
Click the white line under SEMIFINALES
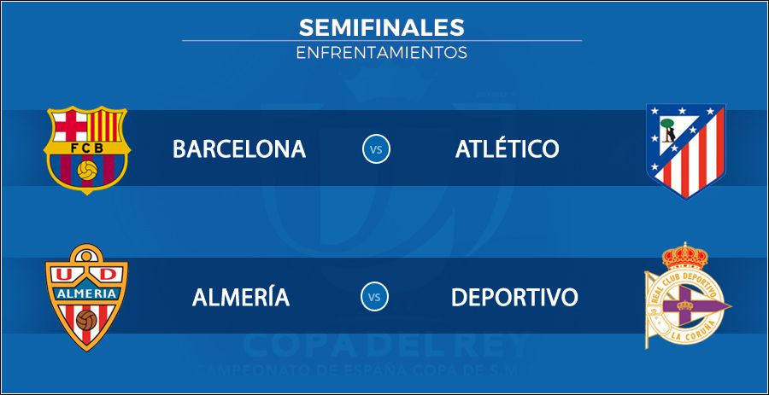[x=382, y=41]
